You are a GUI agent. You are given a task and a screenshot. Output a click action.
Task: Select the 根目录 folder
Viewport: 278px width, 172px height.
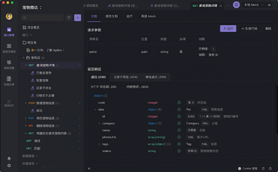pos(30,43)
